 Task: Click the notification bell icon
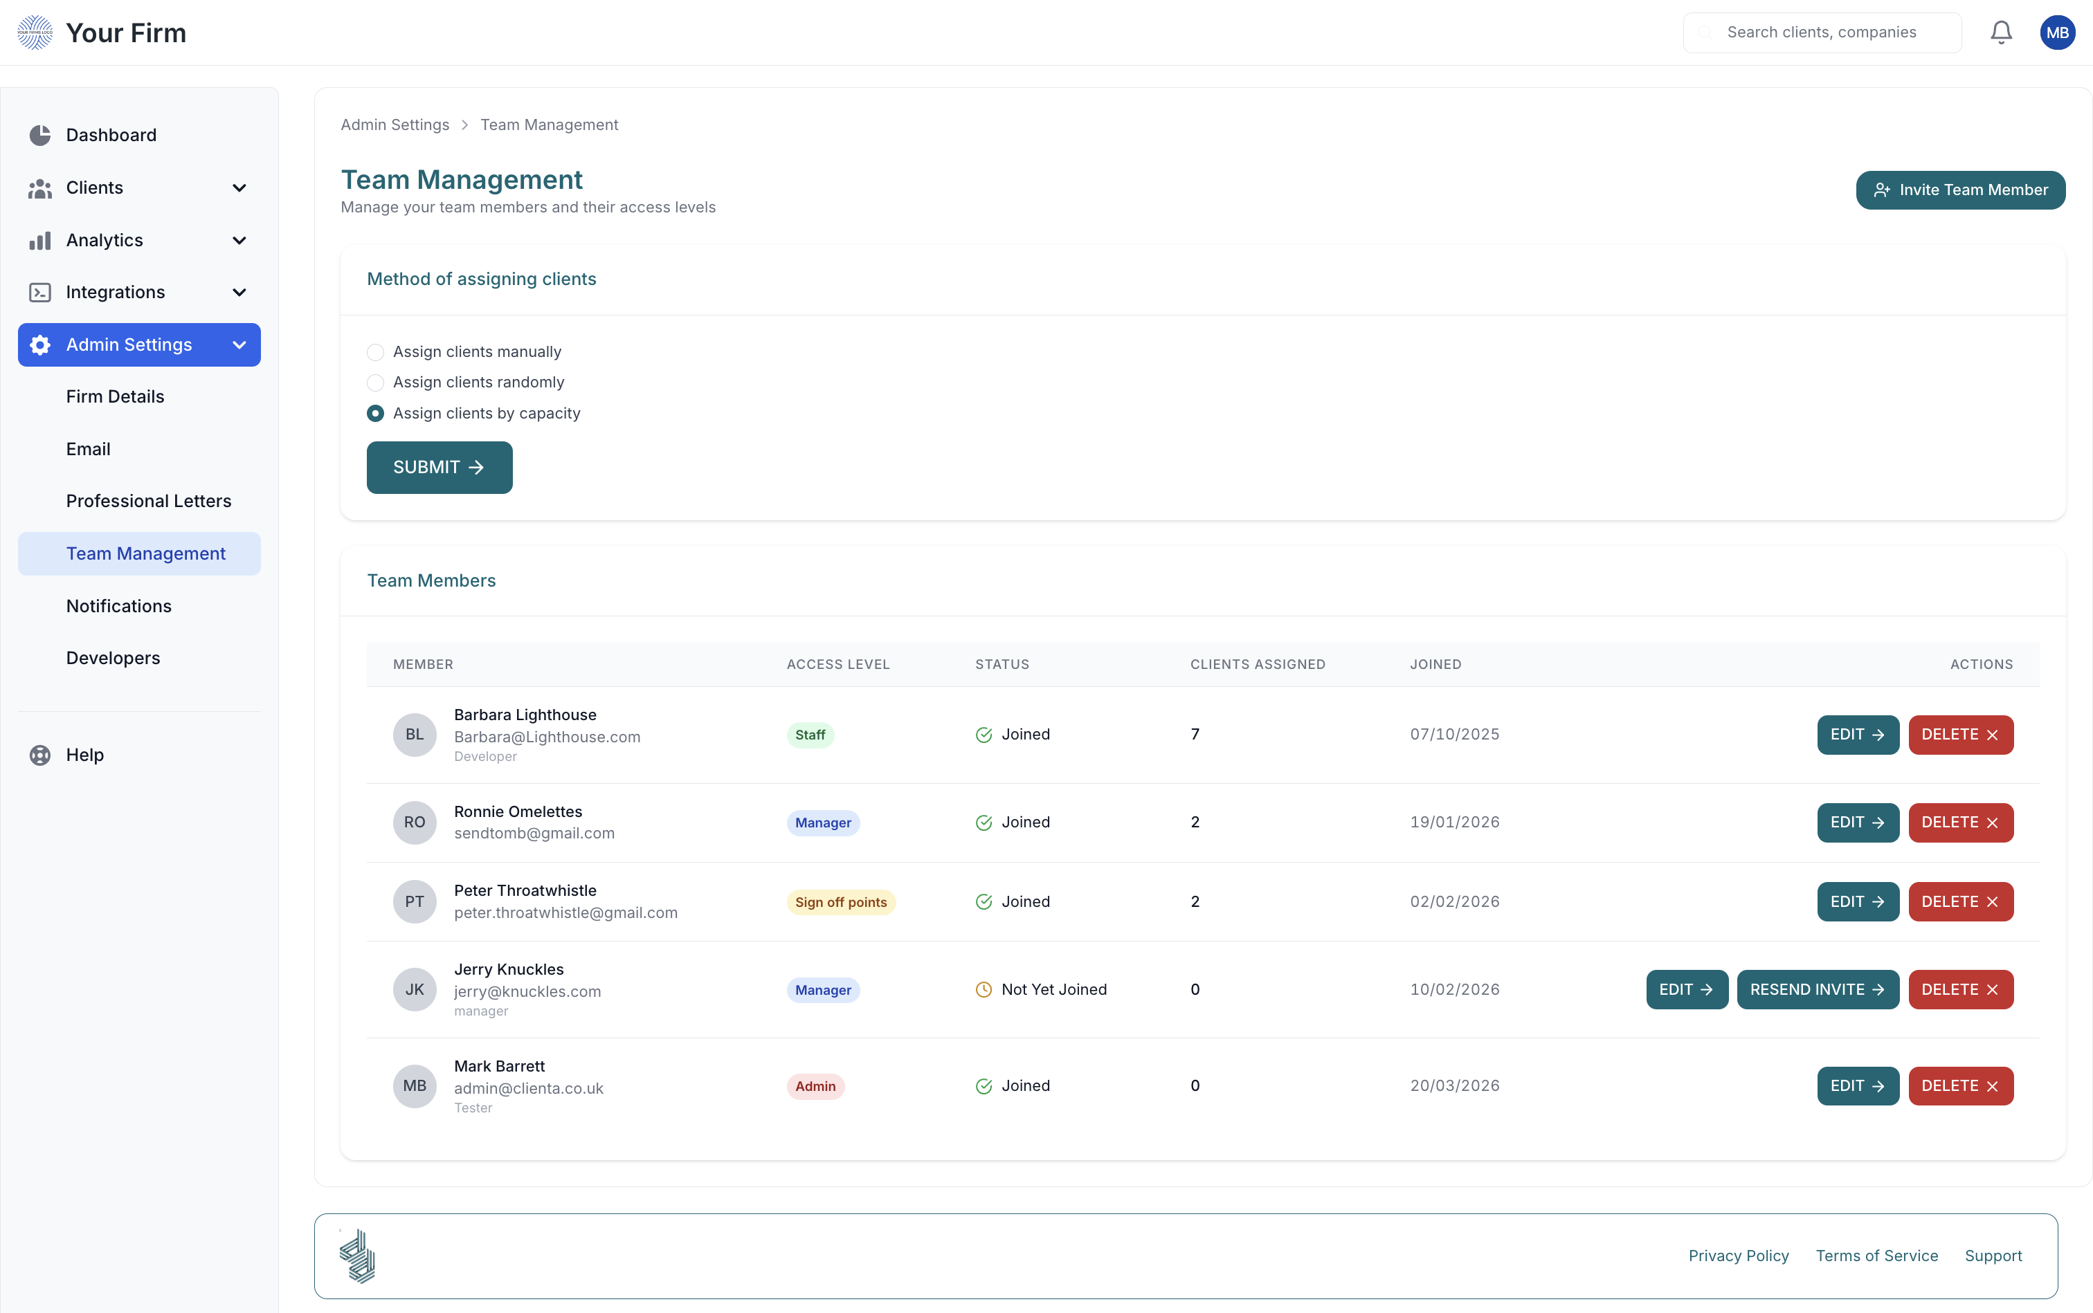click(x=2001, y=32)
